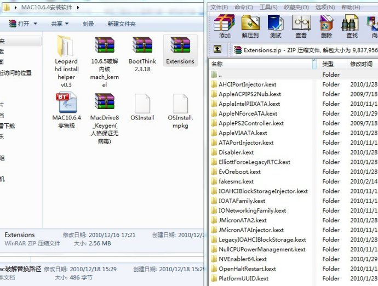Click the 刻录 (Burn) button in Explorer
This screenshot has height=286, width=378.
click(88, 24)
